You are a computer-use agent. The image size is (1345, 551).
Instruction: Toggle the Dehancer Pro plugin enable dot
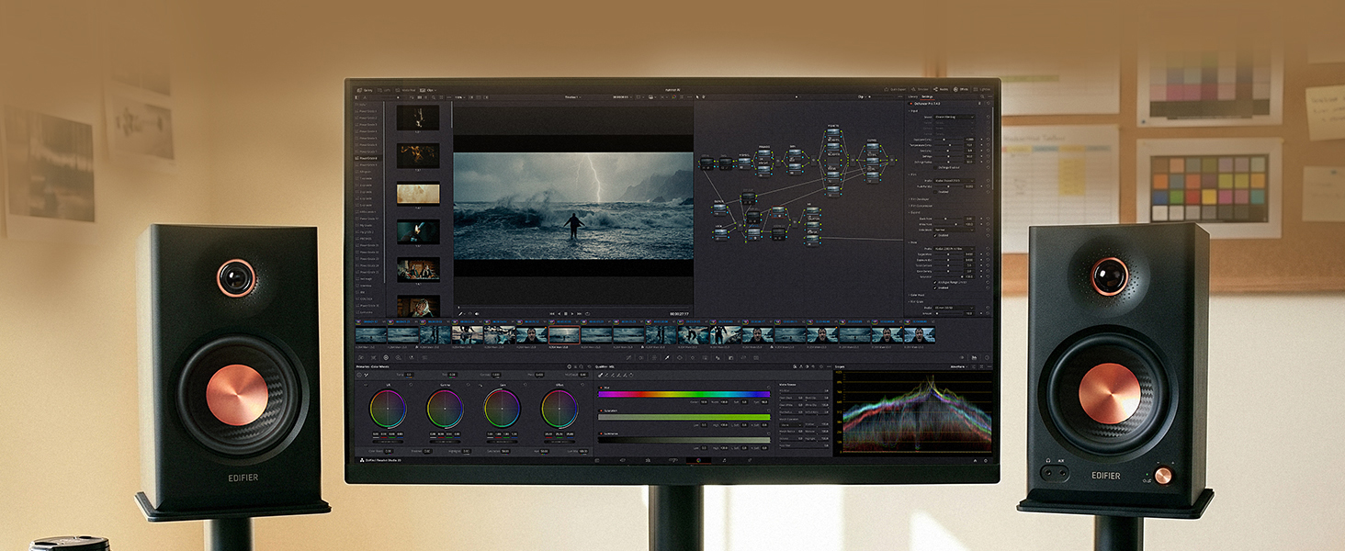point(911,104)
